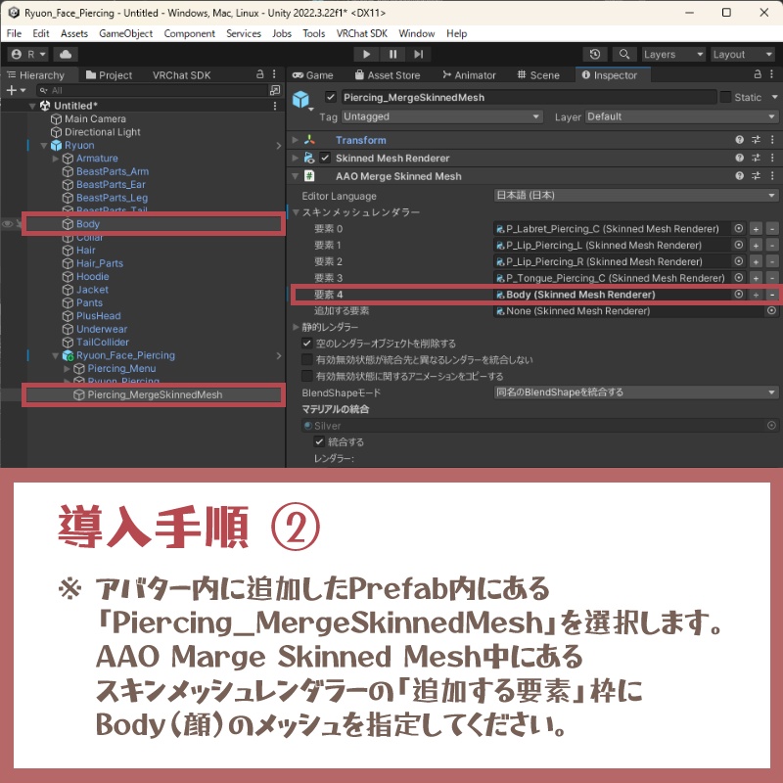The width and height of the screenshot is (783, 783).
Task: Open the Unity search icon
Action: (x=624, y=54)
